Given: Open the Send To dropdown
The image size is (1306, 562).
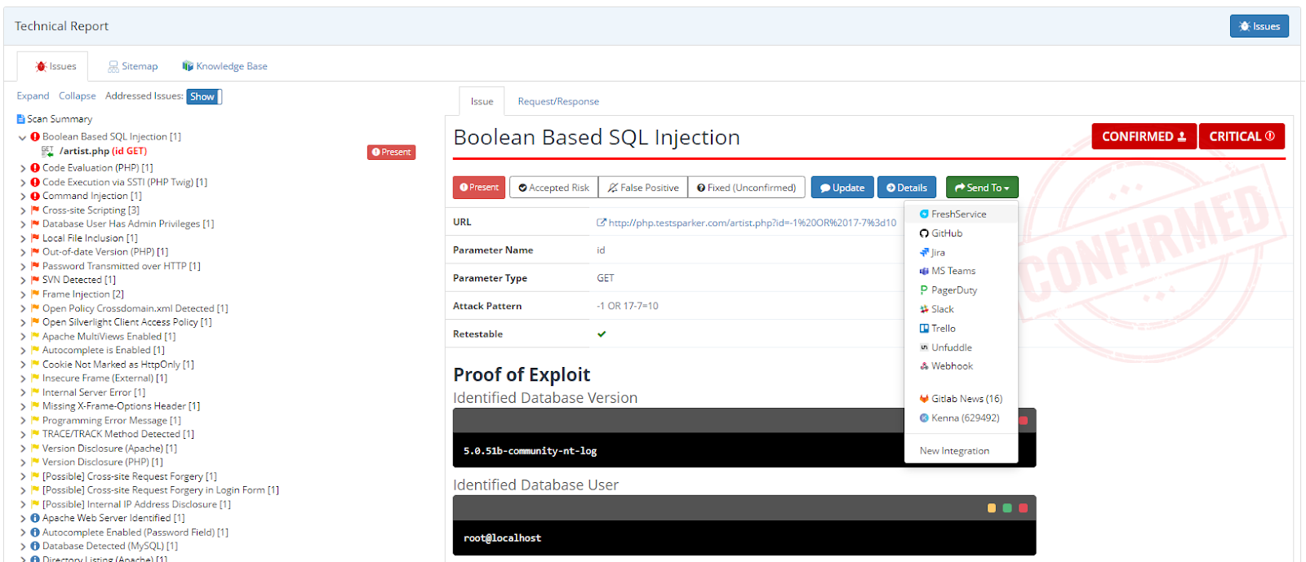Looking at the screenshot, I should pyautogui.click(x=981, y=188).
